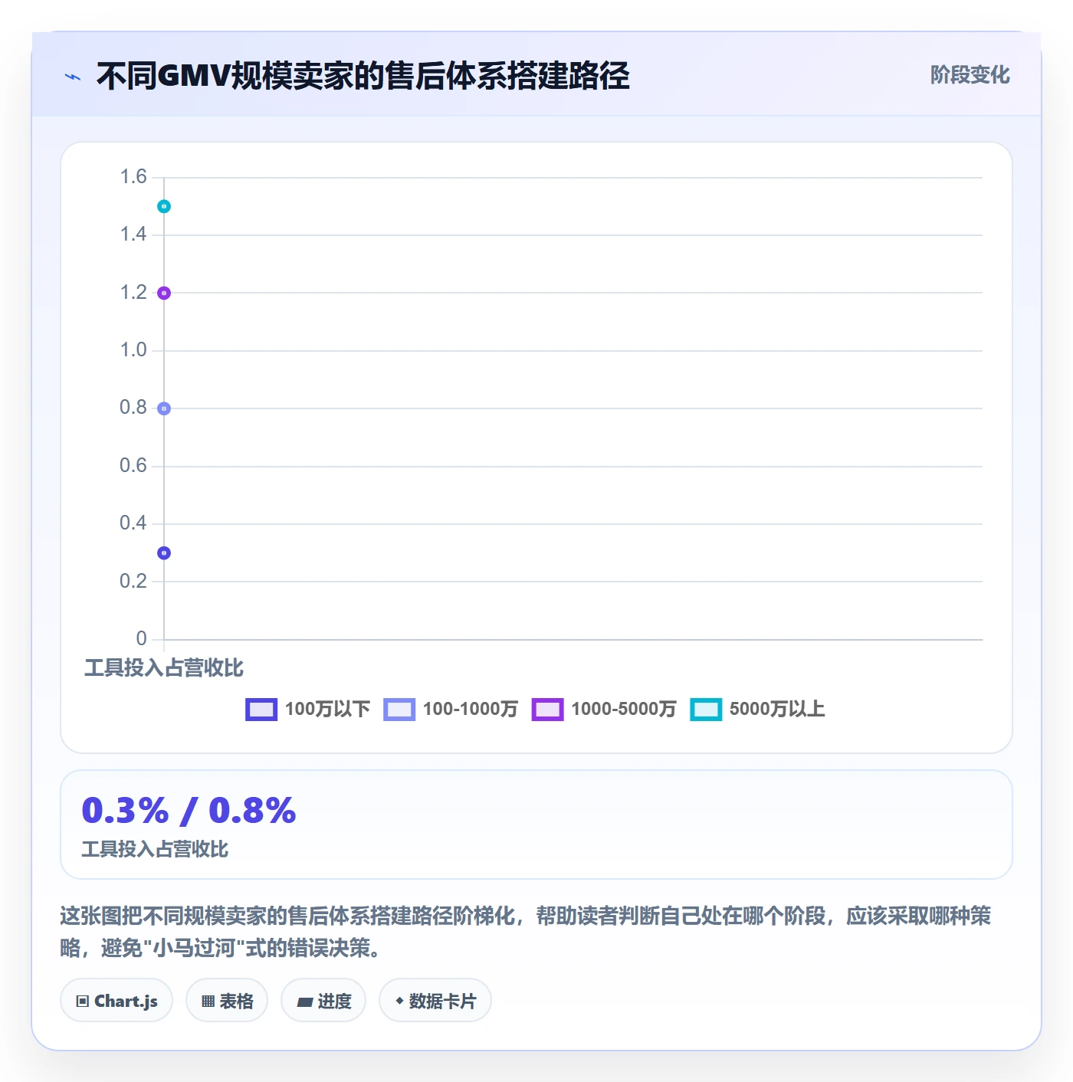Image resolution: width=1073 pixels, height=1082 pixels.
Task: Toggle the 100-1000万 legend color swatch
Action: (x=399, y=710)
